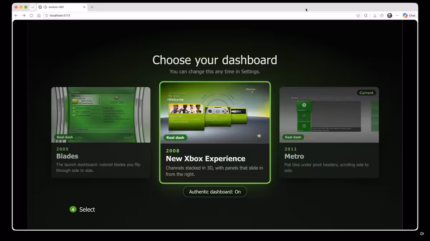Viewport: 430px width, 241px height.
Task: Add this page to favorites with star
Action: [x=358, y=16]
